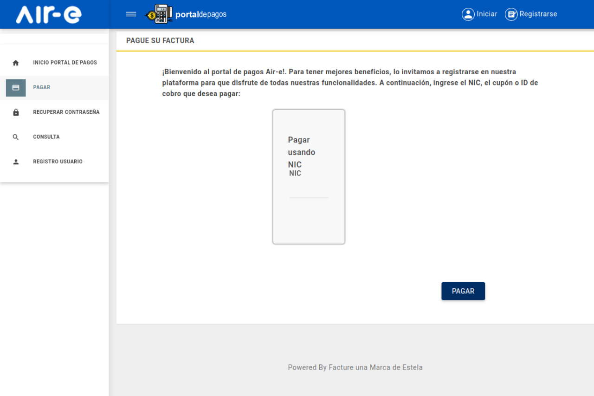Viewport: 594px width, 396px height.
Task: Open Inicio Portal de Pagos menu item
Action: click(65, 63)
